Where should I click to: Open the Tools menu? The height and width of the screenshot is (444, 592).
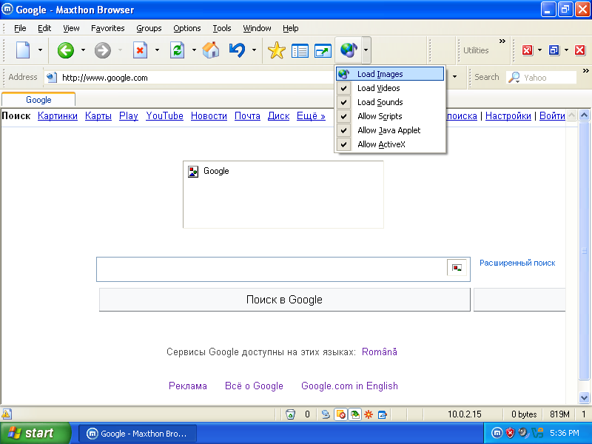221,28
